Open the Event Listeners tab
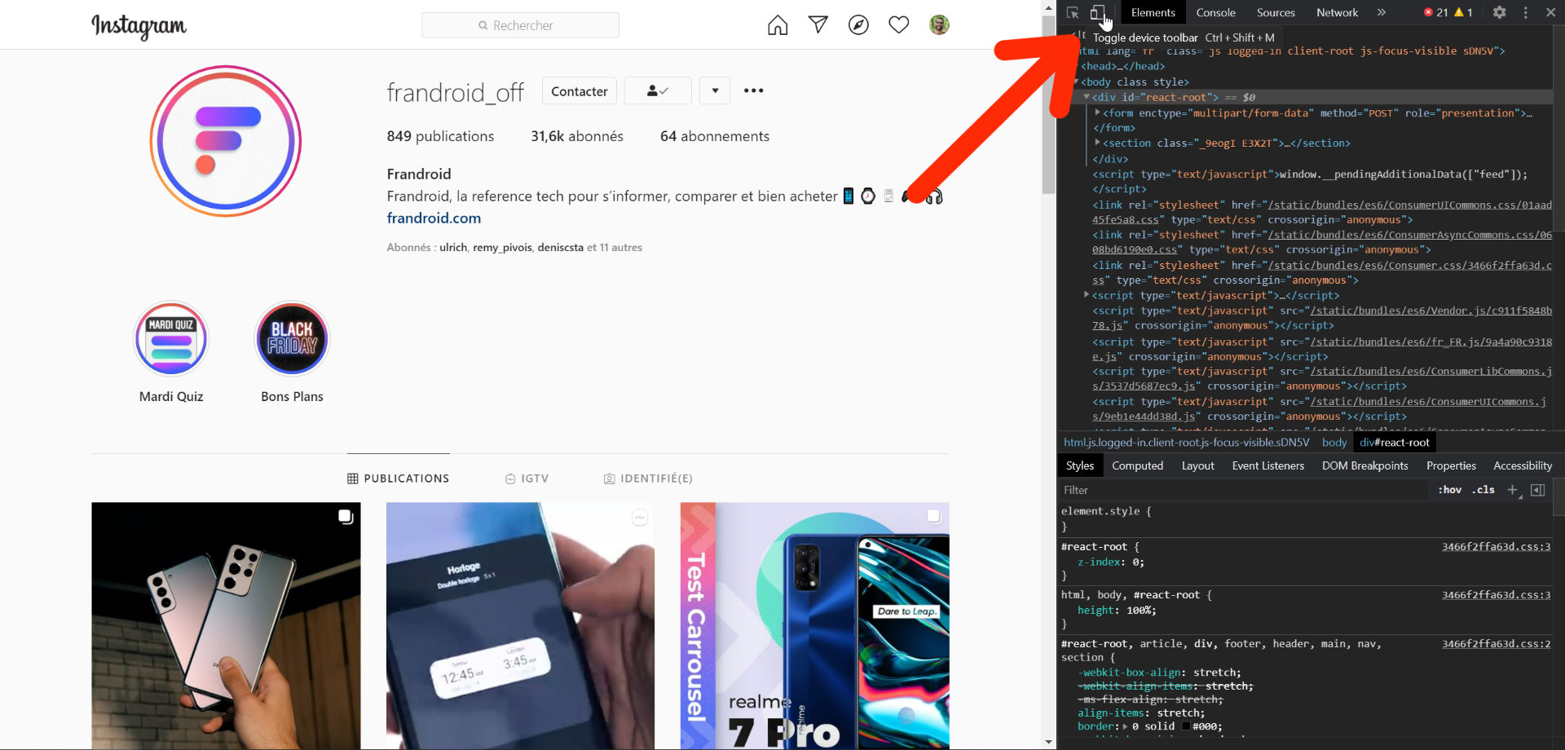This screenshot has height=750, width=1565. [1267, 465]
